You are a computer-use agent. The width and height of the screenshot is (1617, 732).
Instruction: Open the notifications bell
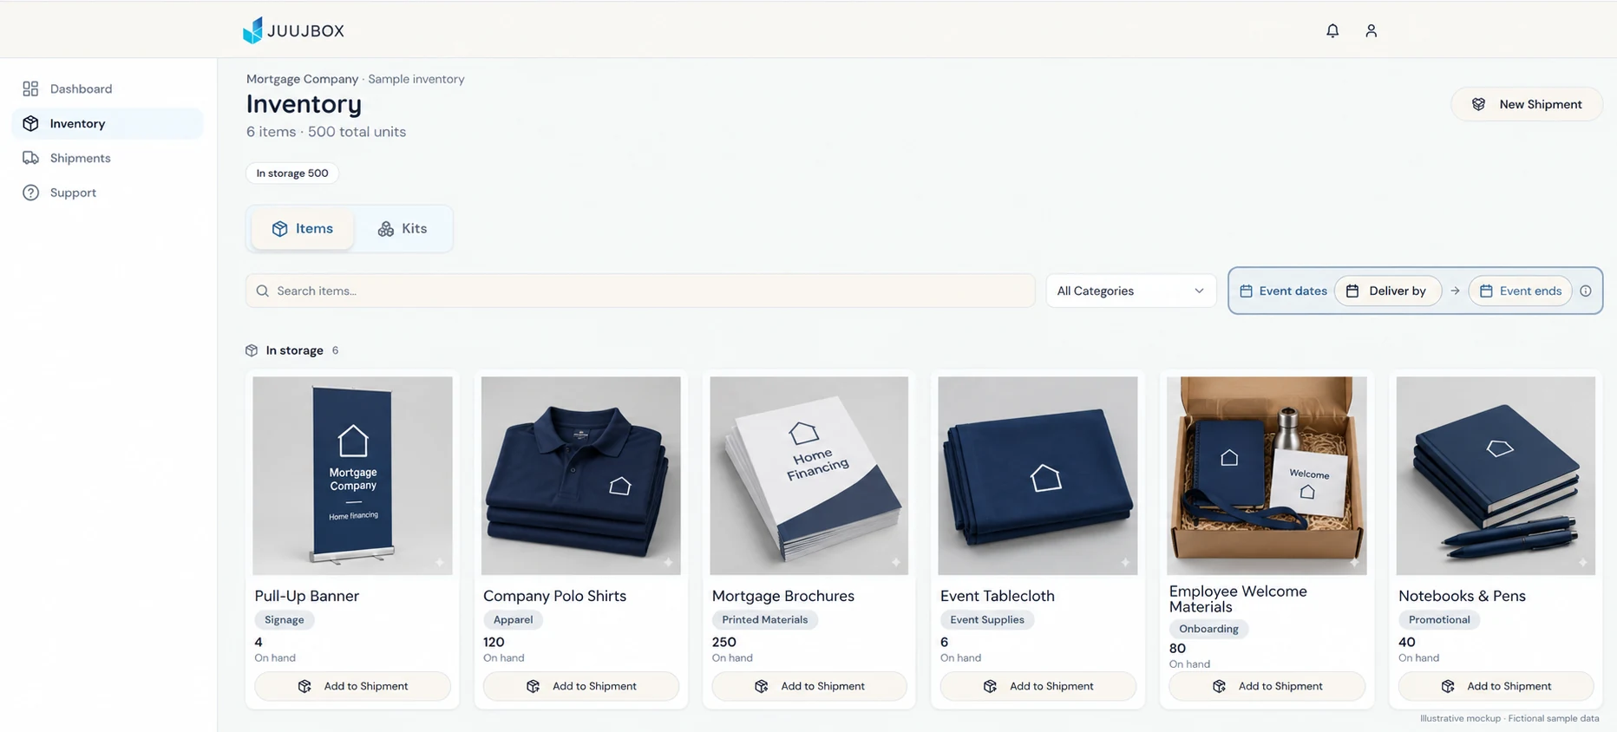[1332, 30]
